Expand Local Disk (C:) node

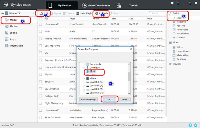(84, 82)
